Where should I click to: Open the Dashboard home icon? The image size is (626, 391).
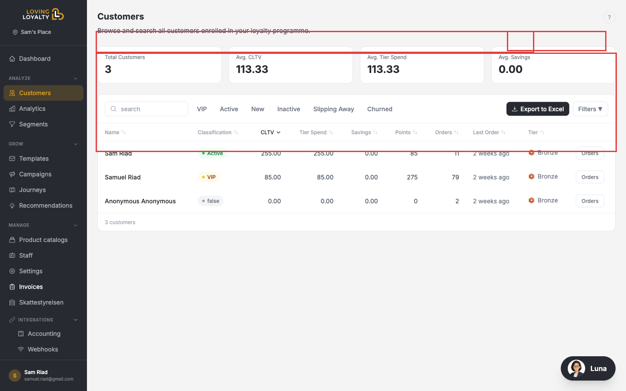(x=12, y=59)
